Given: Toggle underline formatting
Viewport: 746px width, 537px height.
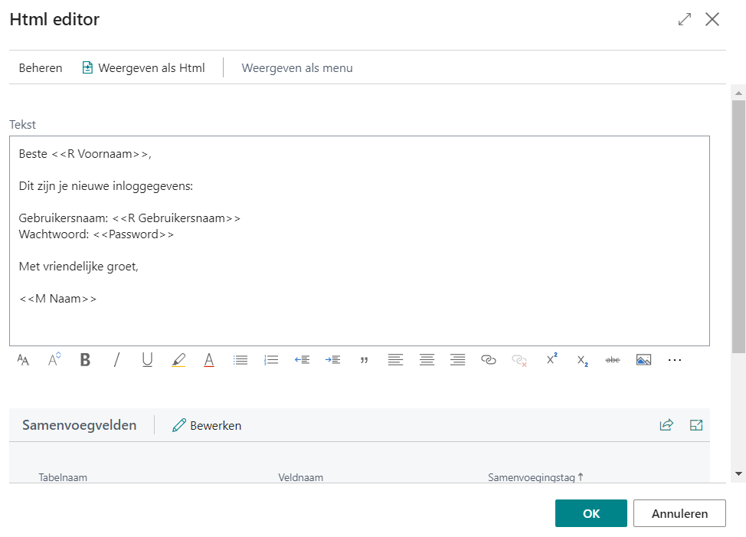Looking at the screenshot, I should point(147,360).
